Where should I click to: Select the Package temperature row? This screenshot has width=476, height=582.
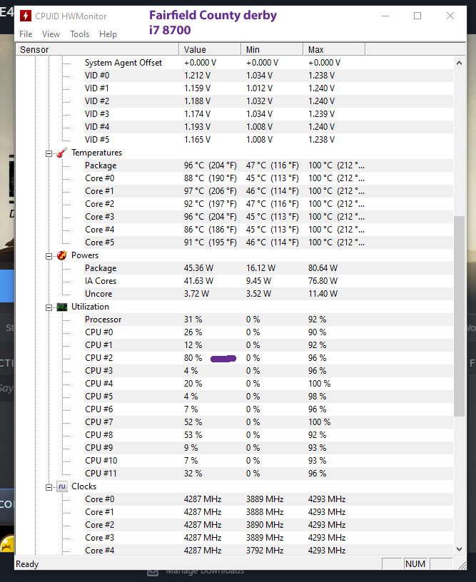click(x=101, y=165)
